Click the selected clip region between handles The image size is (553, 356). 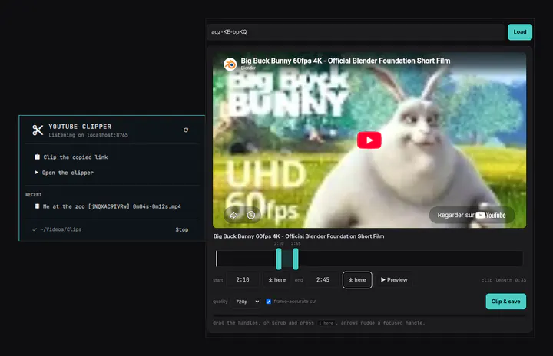287,259
